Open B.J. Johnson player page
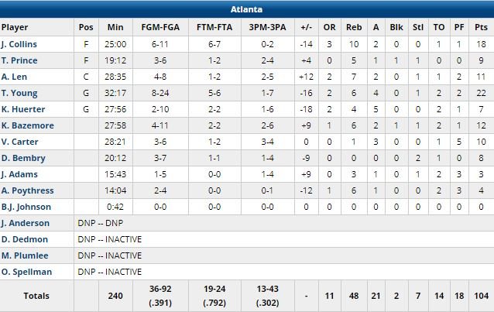Viewport: 494px width, 312px height. coord(26,207)
